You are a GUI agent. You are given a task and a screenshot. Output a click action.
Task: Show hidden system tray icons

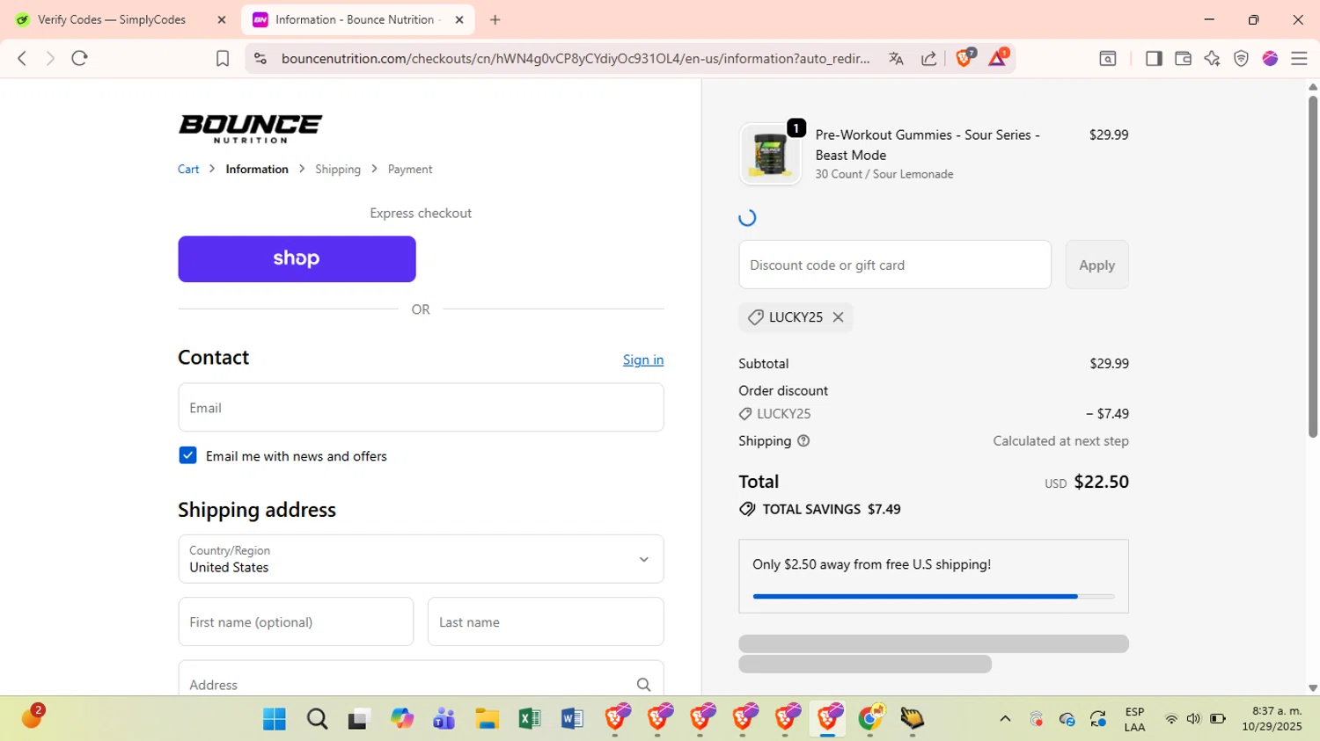1005,719
